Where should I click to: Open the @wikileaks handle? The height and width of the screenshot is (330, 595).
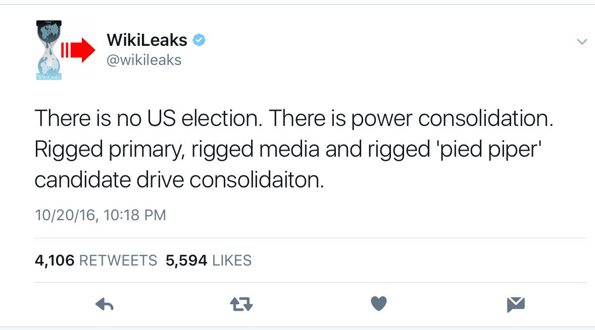tap(144, 60)
